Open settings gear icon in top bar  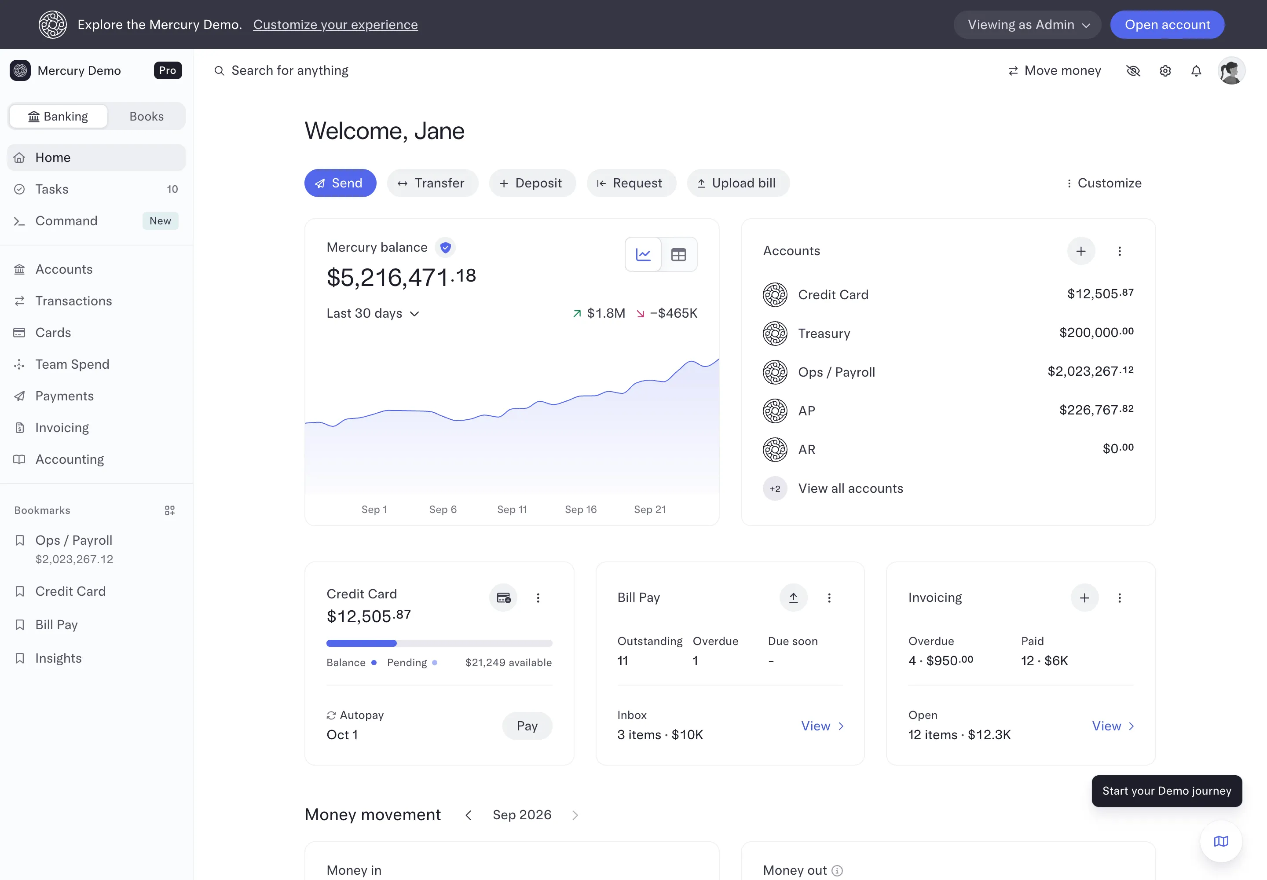point(1165,70)
